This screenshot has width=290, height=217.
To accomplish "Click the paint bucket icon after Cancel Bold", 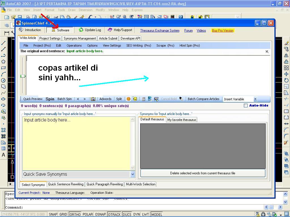I will coord(182,99).
